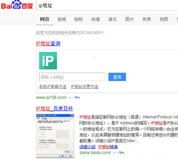Click share icon next to www.ip138.com
Viewport: 178px width, 160px height.
[x=77, y=98]
